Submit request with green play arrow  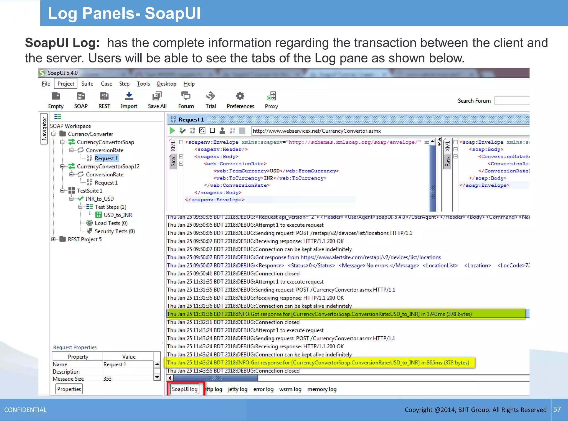(x=172, y=130)
